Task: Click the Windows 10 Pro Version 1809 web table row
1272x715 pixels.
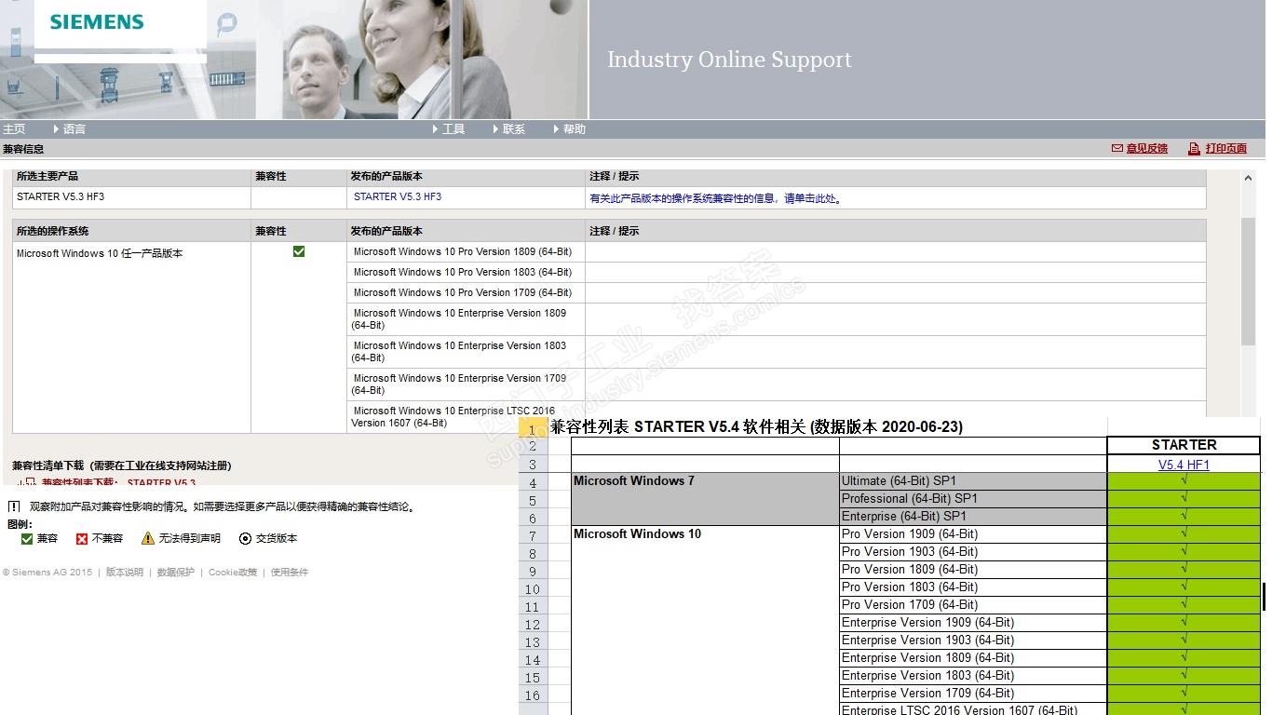Action: click(776, 252)
